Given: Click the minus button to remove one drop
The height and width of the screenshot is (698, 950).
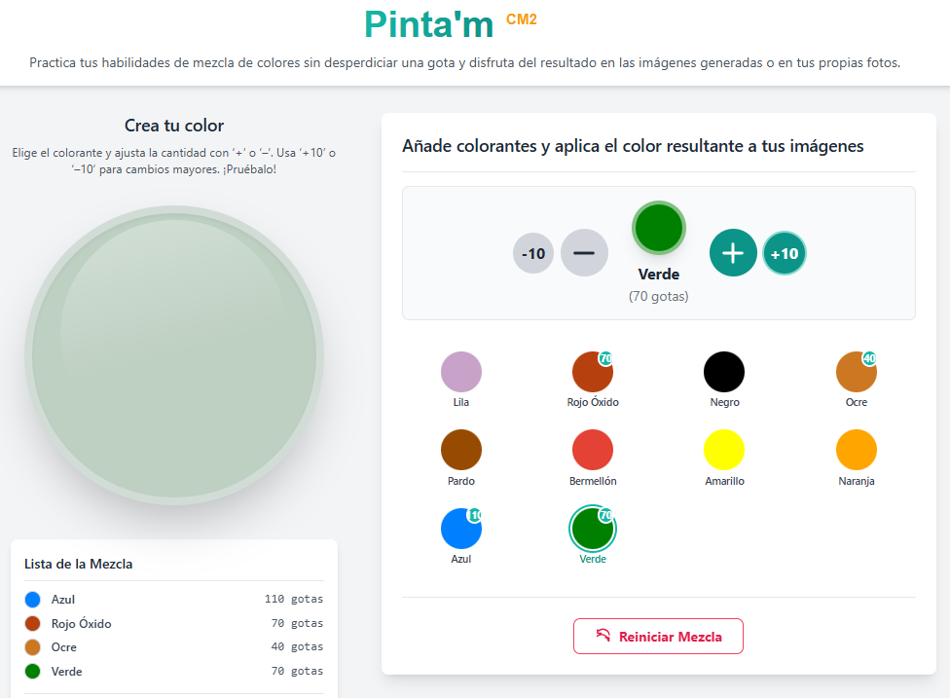Looking at the screenshot, I should click(x=584, y=253).
